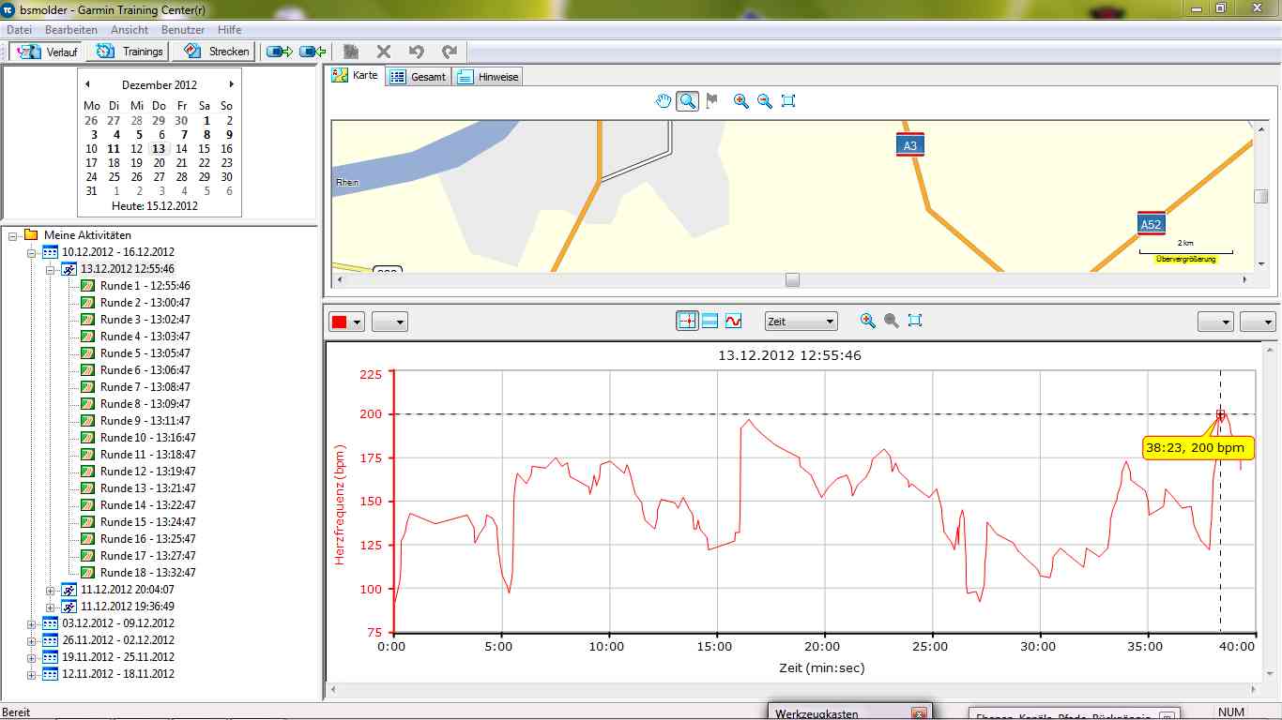
Task: Toggle the chart curve smoothing button
Action: 733,321
